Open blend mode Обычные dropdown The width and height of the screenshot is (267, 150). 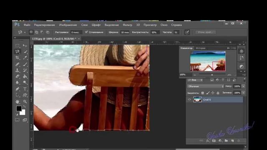206,86
